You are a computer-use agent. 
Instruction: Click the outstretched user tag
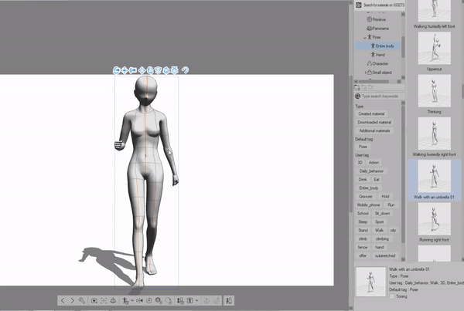(x=385, y=255)
